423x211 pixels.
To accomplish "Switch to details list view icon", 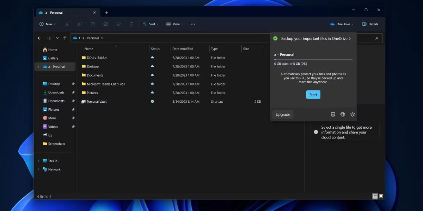I will [375, 196].
